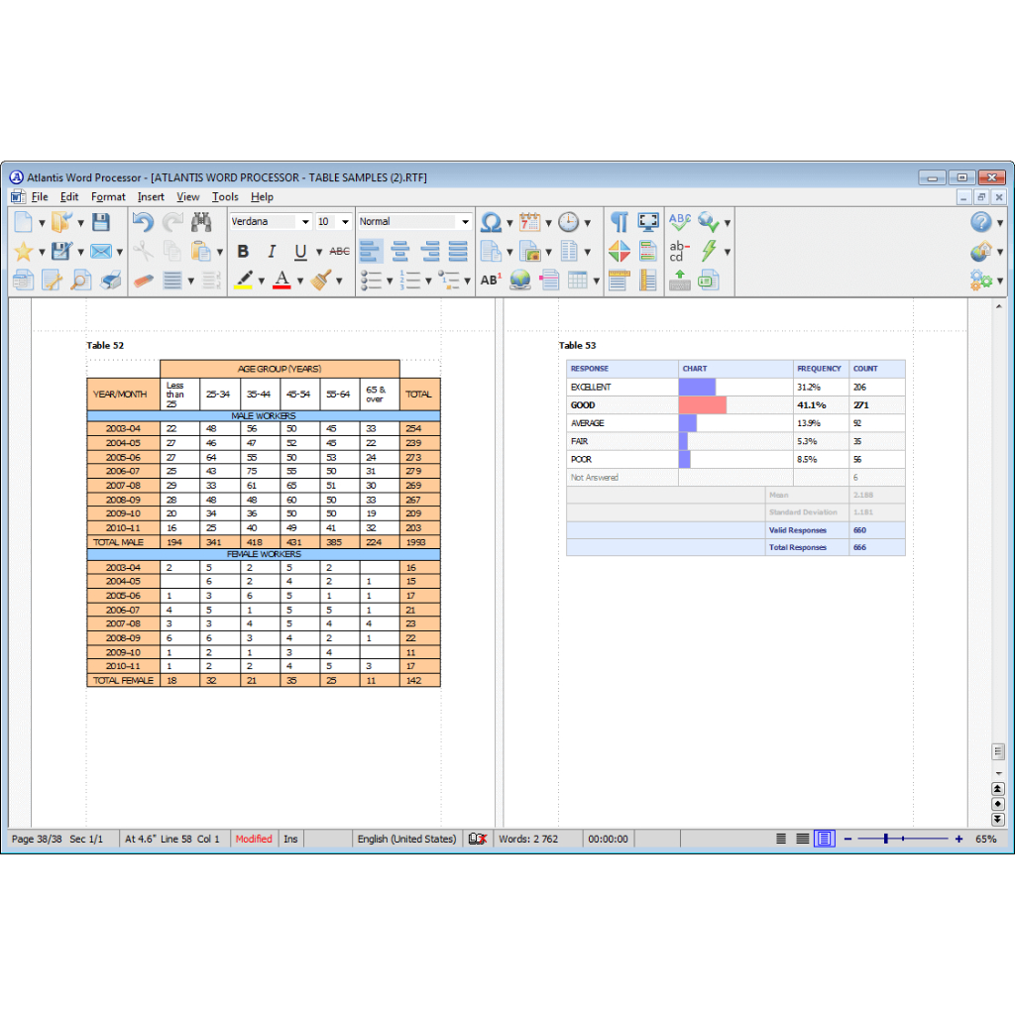
Task: Click the zoom in plus button
Action: click(959, 839)
